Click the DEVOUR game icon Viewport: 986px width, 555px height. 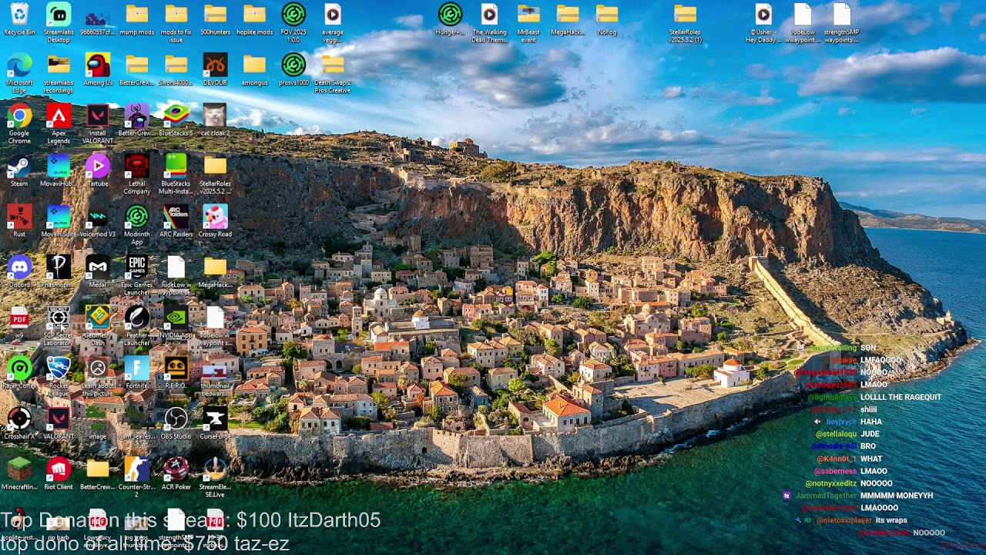(215, 65)
